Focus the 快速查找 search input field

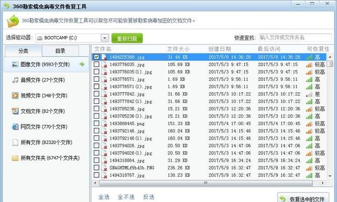(x=295, y=38)
